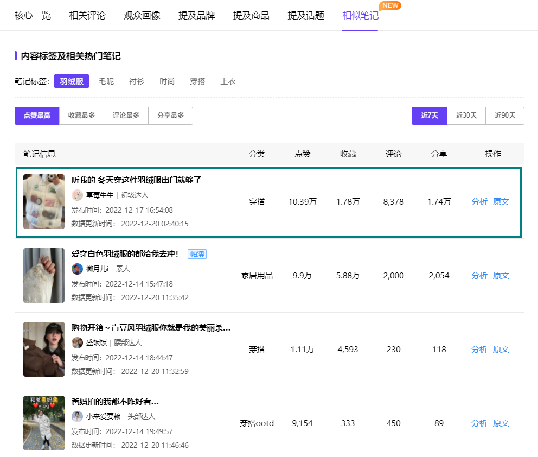Click the 帕澳 brand badge
Screen dimensions: 538x457
pyautogui.click(x=197, y=254)
